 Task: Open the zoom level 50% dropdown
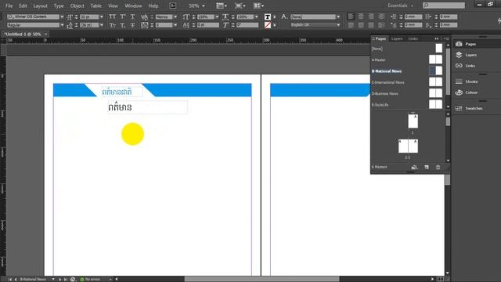[204, 5]
